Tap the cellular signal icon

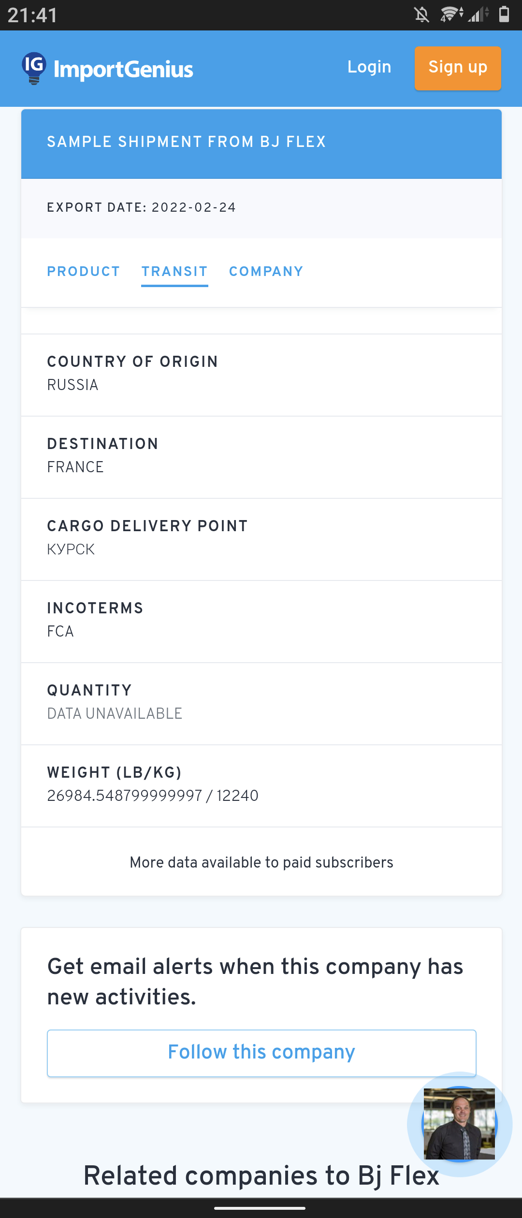click(x=478, y=14)
